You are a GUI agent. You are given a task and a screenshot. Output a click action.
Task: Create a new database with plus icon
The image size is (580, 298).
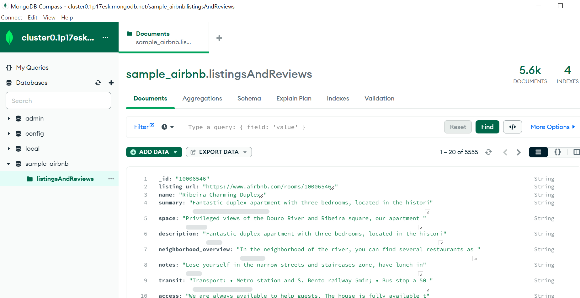pyautogui.click(x=111, y=83)
